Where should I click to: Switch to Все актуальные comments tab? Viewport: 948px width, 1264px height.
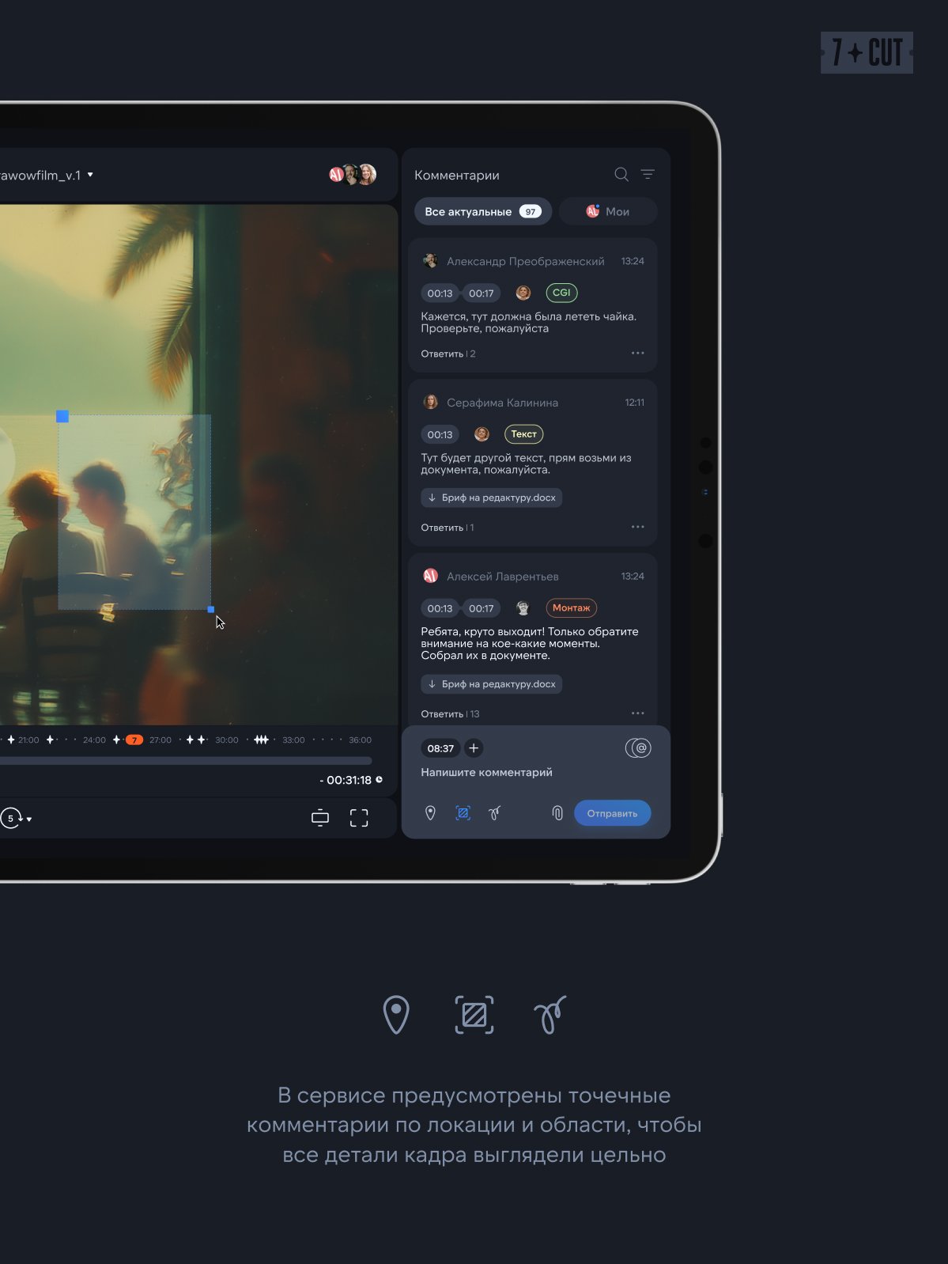click(x=483, y=212)
